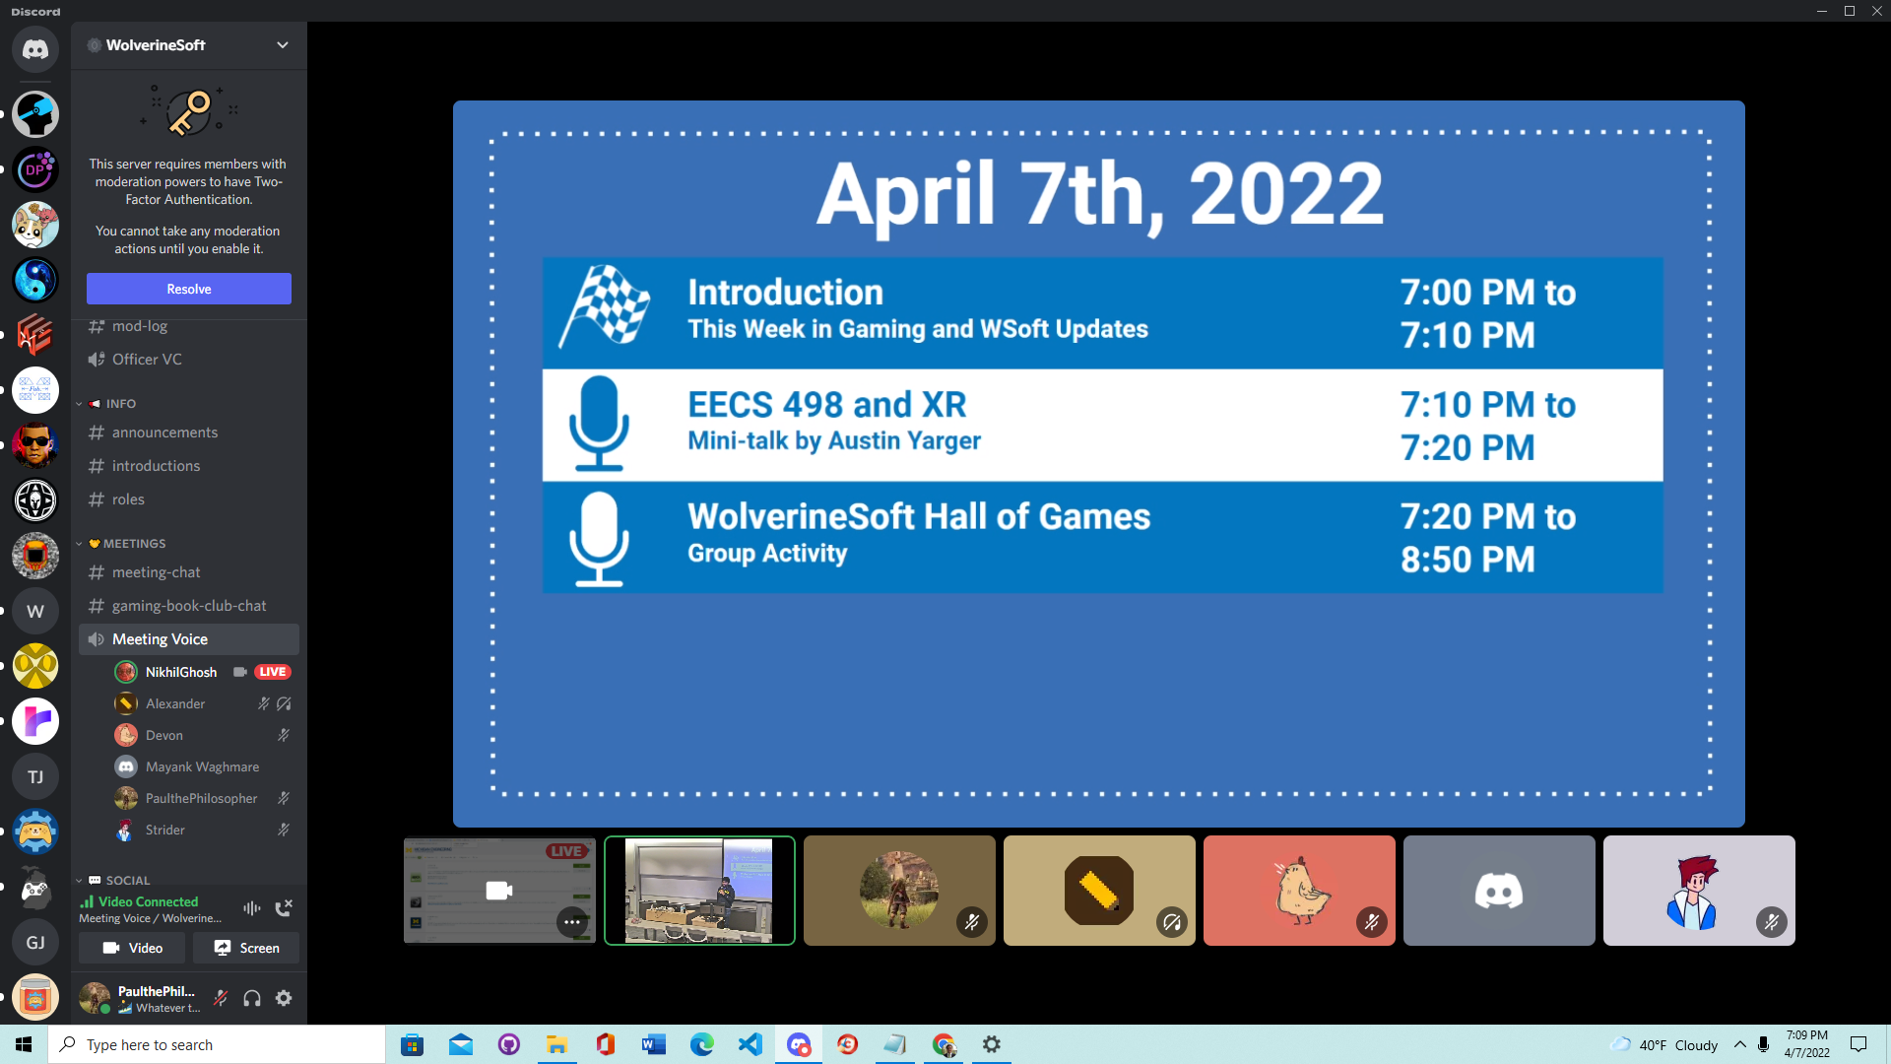Open File Explorer in taskbar
Image resolution: width=1891 pixels, height=1064 pixels.
click(x=556, y=1044)
